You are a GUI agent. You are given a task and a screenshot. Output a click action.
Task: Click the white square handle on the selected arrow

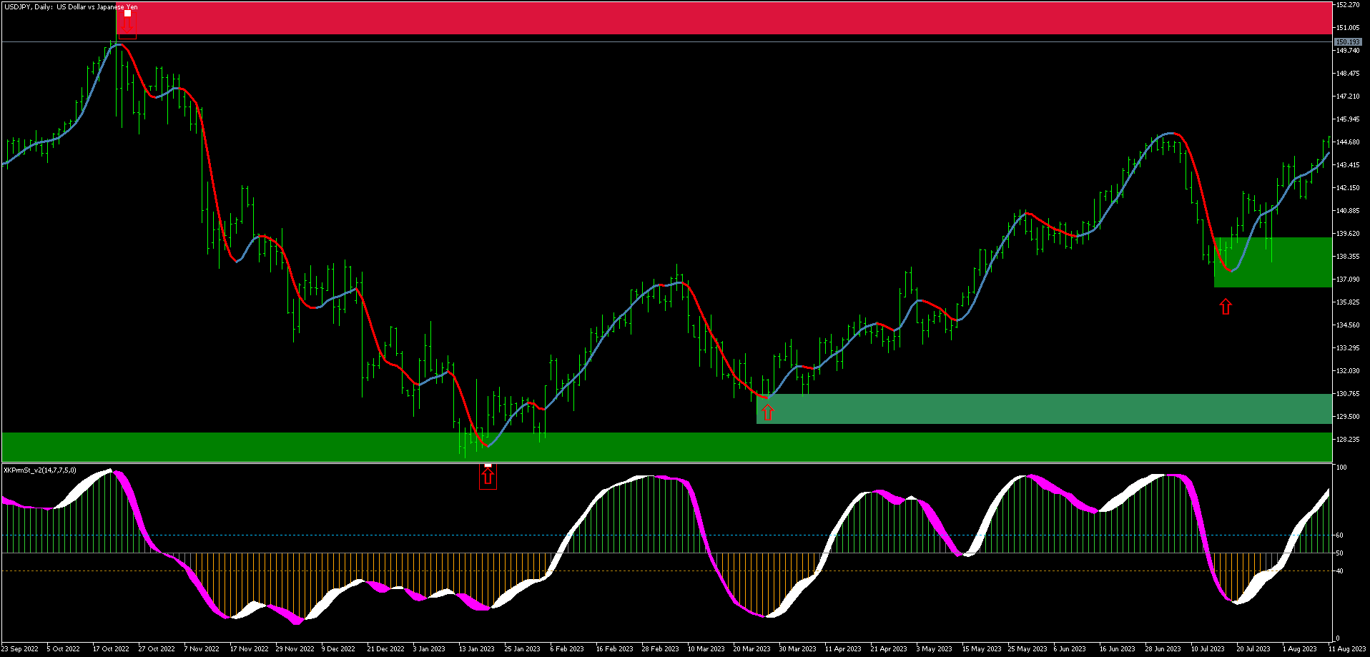point(128,12)
